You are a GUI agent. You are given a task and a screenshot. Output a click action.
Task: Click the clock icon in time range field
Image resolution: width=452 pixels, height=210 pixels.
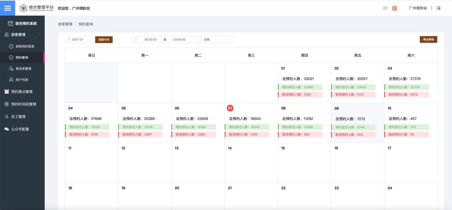[136, 39]
